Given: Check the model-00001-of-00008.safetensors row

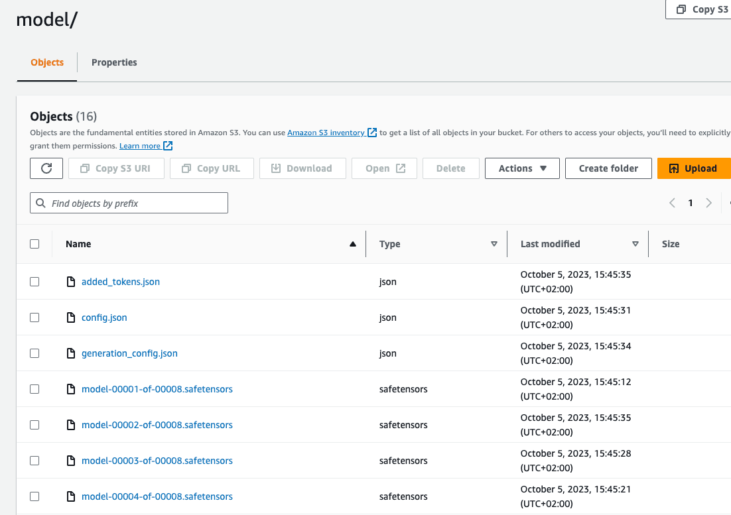Looking at the screenshot, I should coord(34,389).
